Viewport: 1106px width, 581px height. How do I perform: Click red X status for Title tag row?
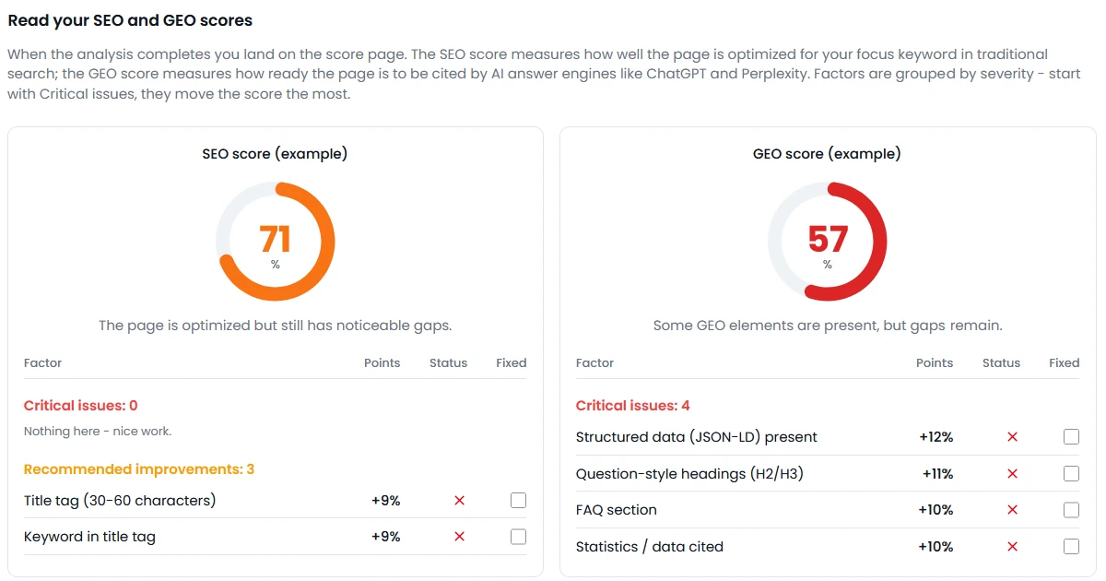pos(459,501)
